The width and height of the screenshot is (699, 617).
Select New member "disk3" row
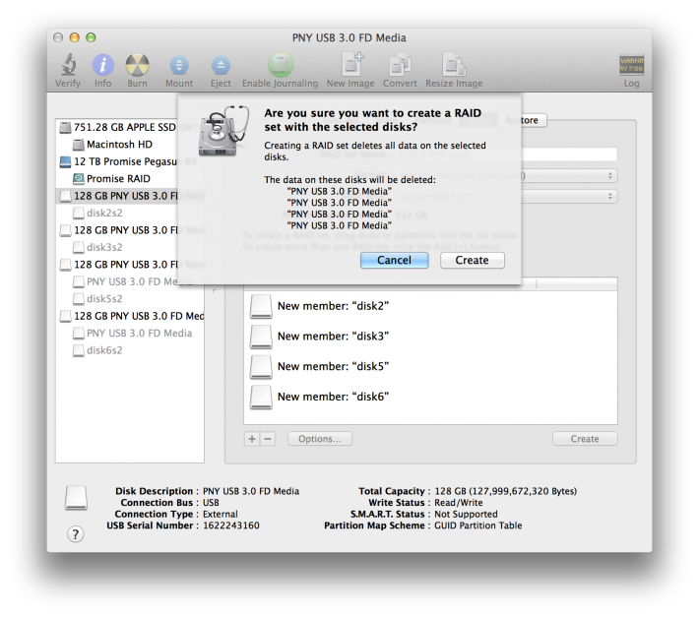pyautogui.click(x=430, y=337)
